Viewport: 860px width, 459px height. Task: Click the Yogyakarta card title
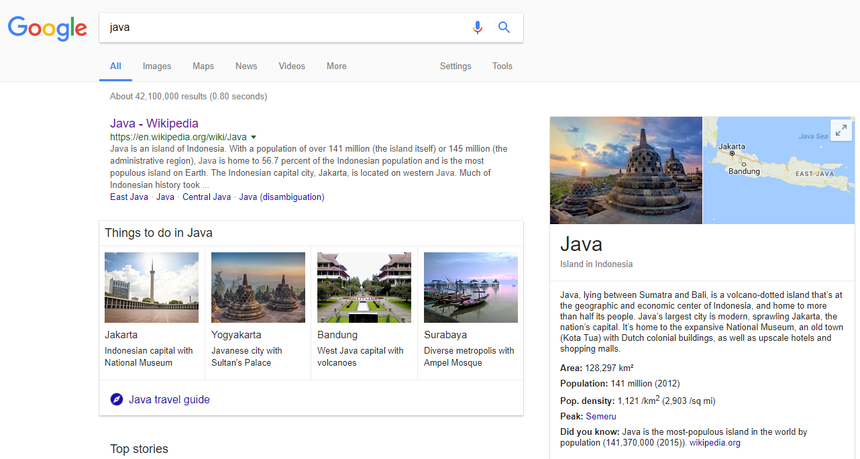click(x=236, y=335)
